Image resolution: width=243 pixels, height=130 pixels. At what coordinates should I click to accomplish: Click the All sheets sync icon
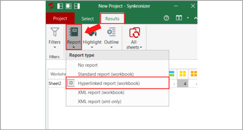coord(135,32)
